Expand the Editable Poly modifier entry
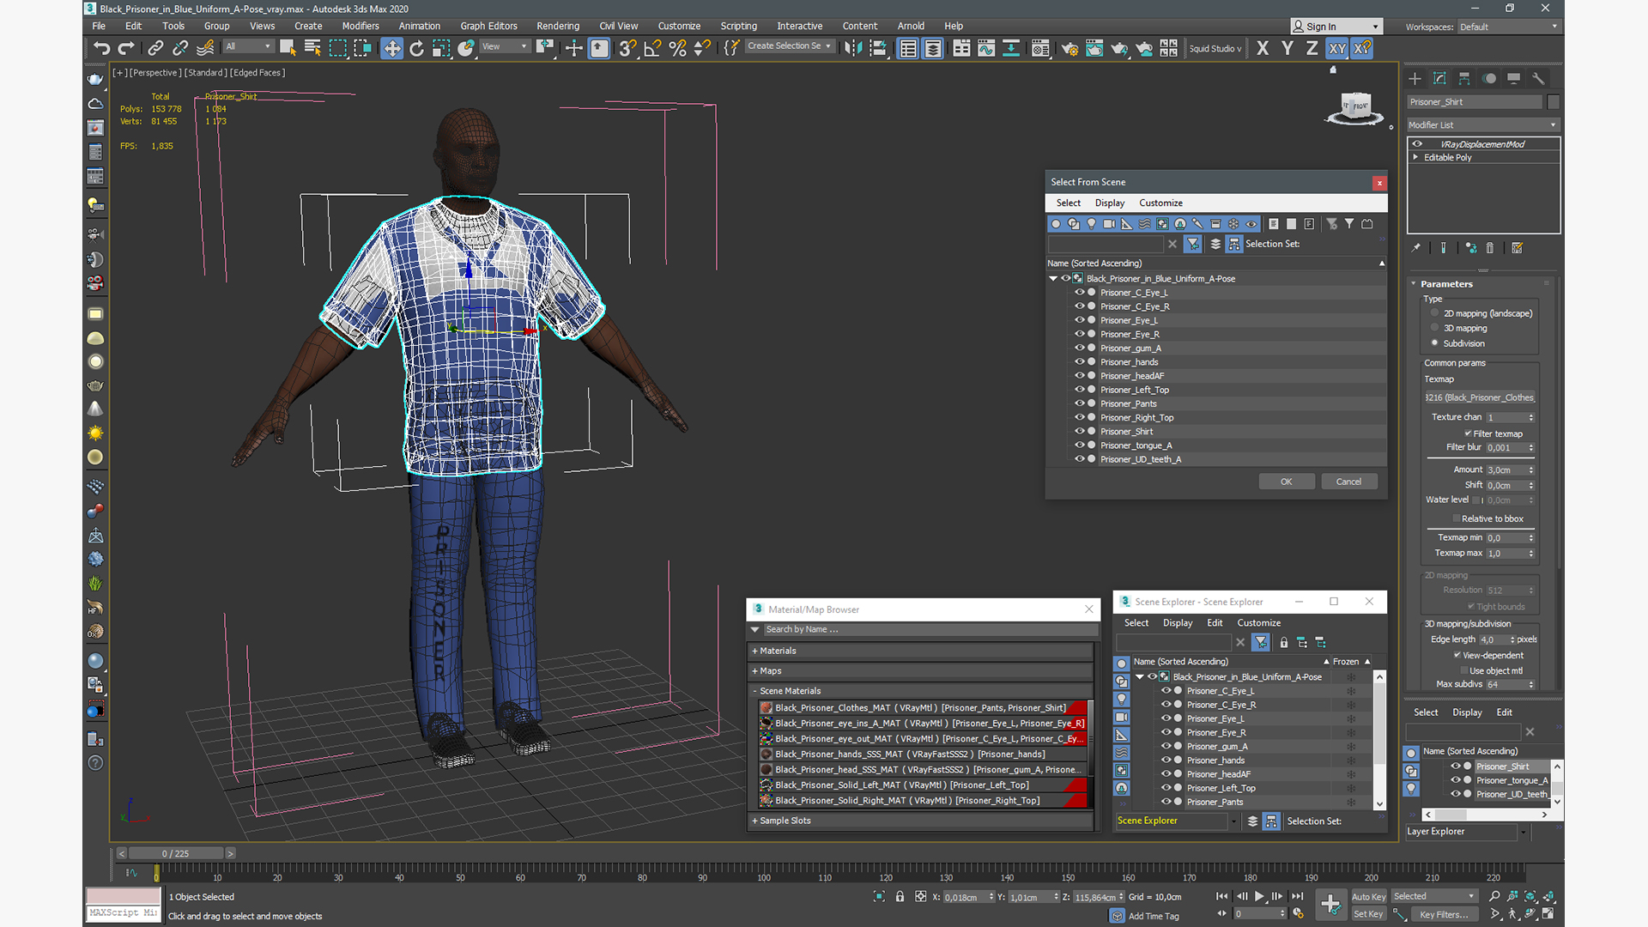This screenshot has width=1648, height=927. point(1415,157)
